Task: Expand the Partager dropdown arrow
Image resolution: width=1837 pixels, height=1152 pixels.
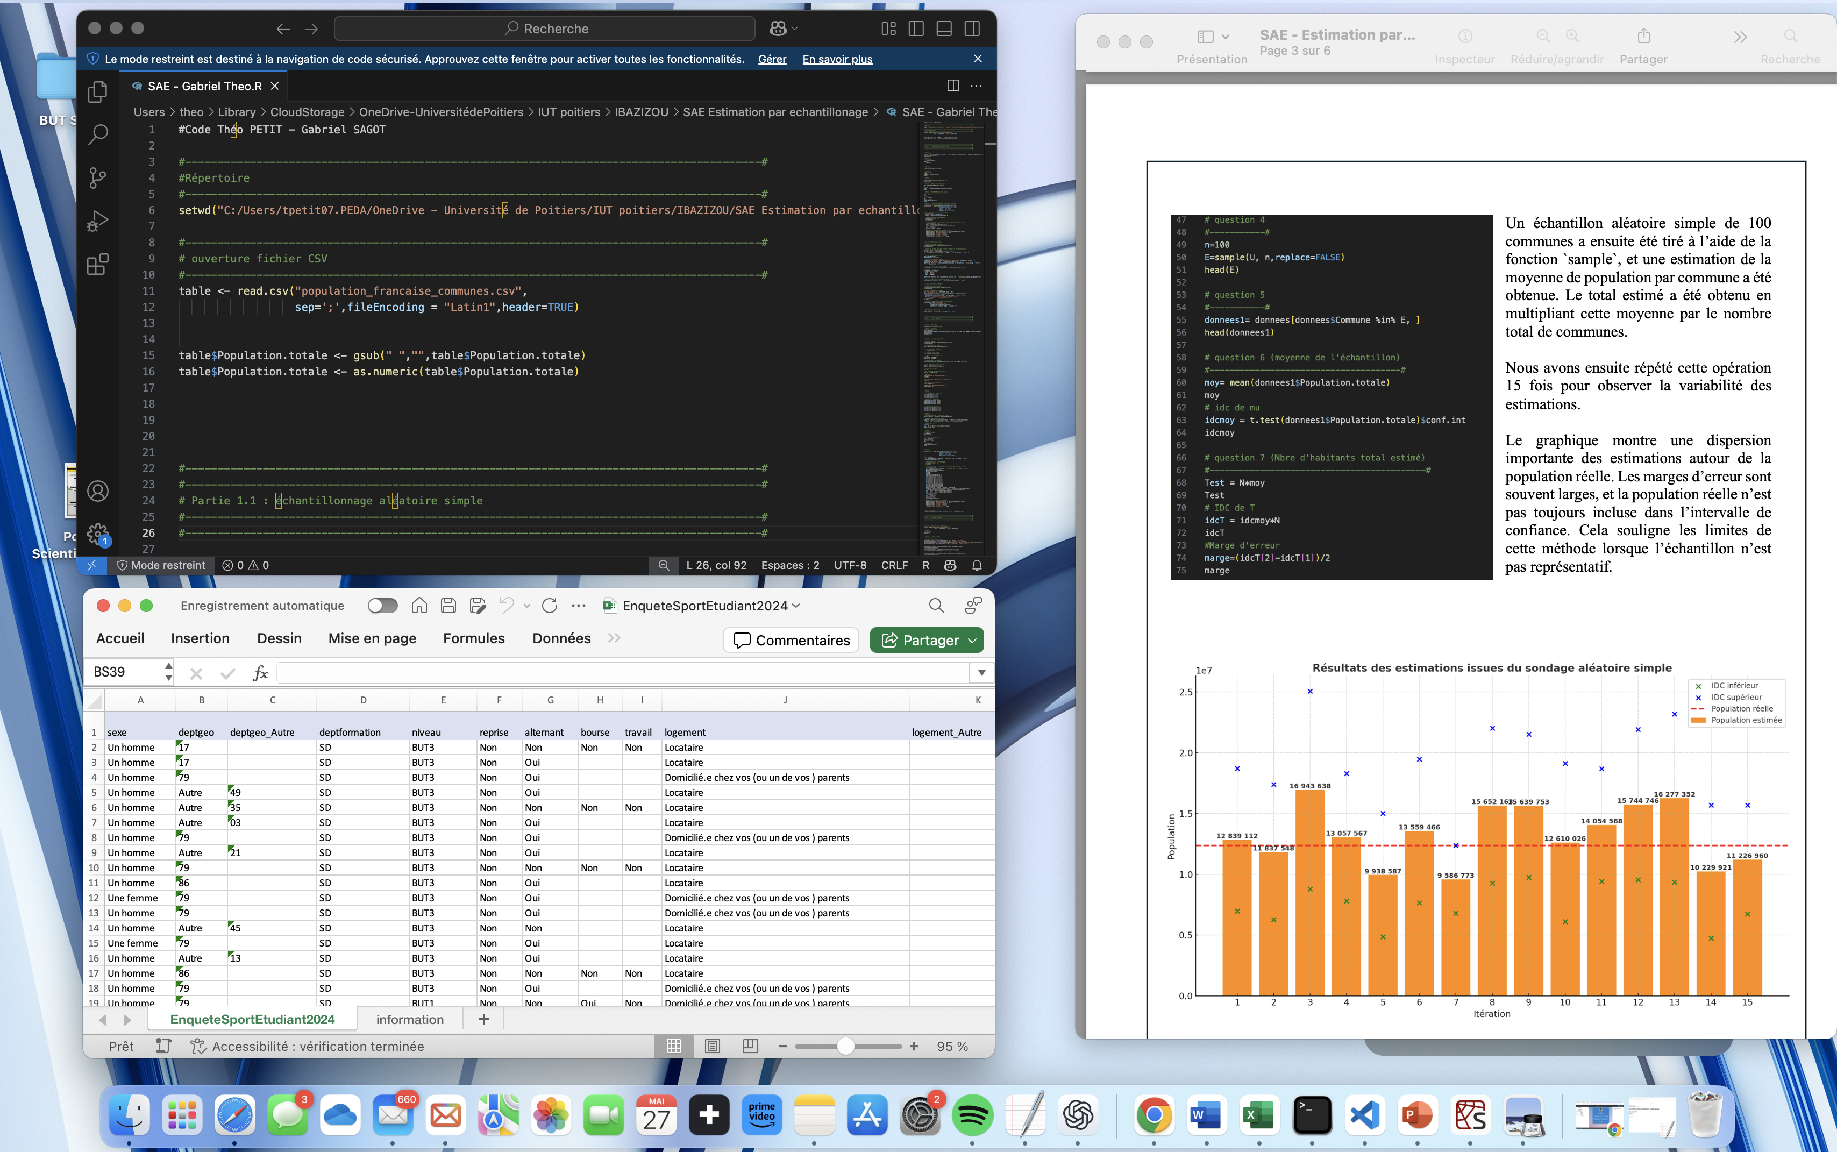Action: [x=973, y=641]
